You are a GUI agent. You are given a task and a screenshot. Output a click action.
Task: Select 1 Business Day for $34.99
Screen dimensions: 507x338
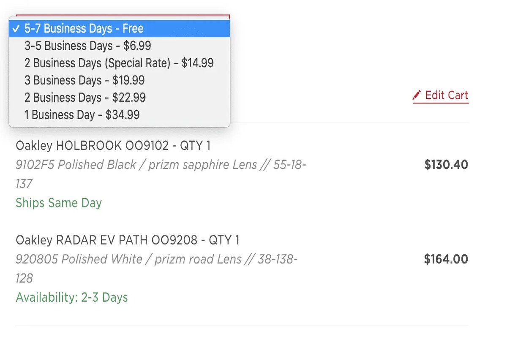(82, 114)
